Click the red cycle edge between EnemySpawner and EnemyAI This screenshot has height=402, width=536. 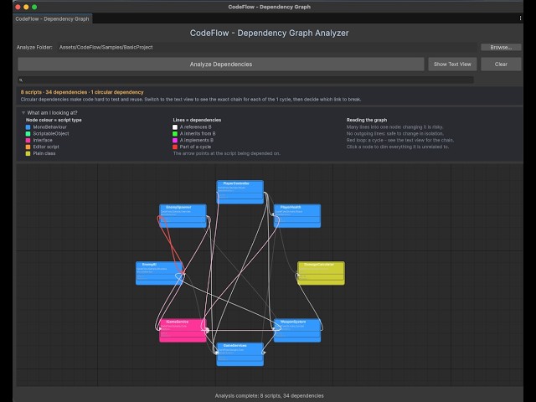pyautogui.click(x=170, y=244)
